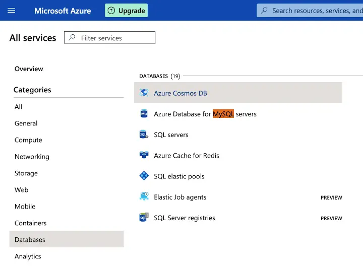Open the hamburger portal menu
Viewport: 363px width, 268px height.
pyautogui.click(x=12, y=11)
